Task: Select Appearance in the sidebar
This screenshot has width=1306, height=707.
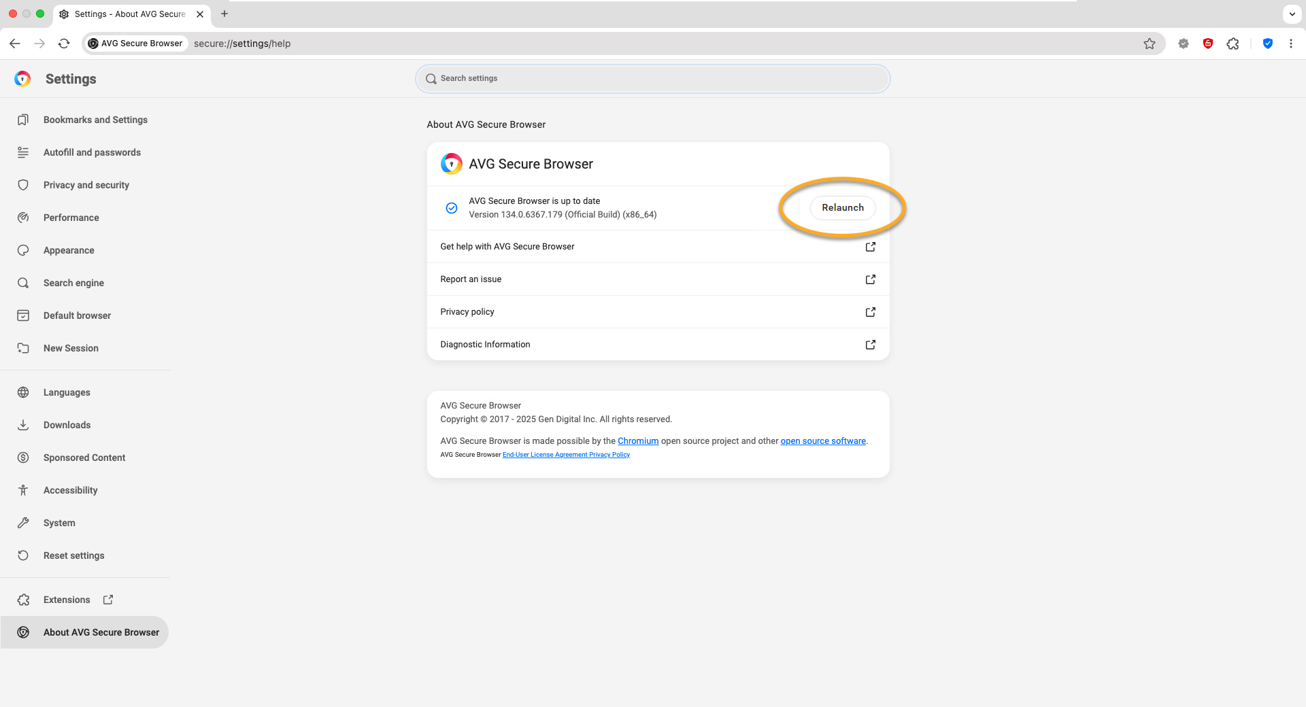Action: coord(69,250)
